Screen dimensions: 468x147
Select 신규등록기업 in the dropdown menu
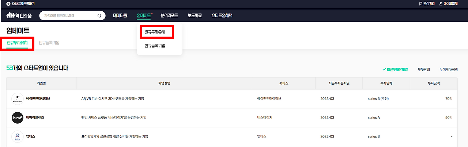pyautogui.click(x=155, y=46)
